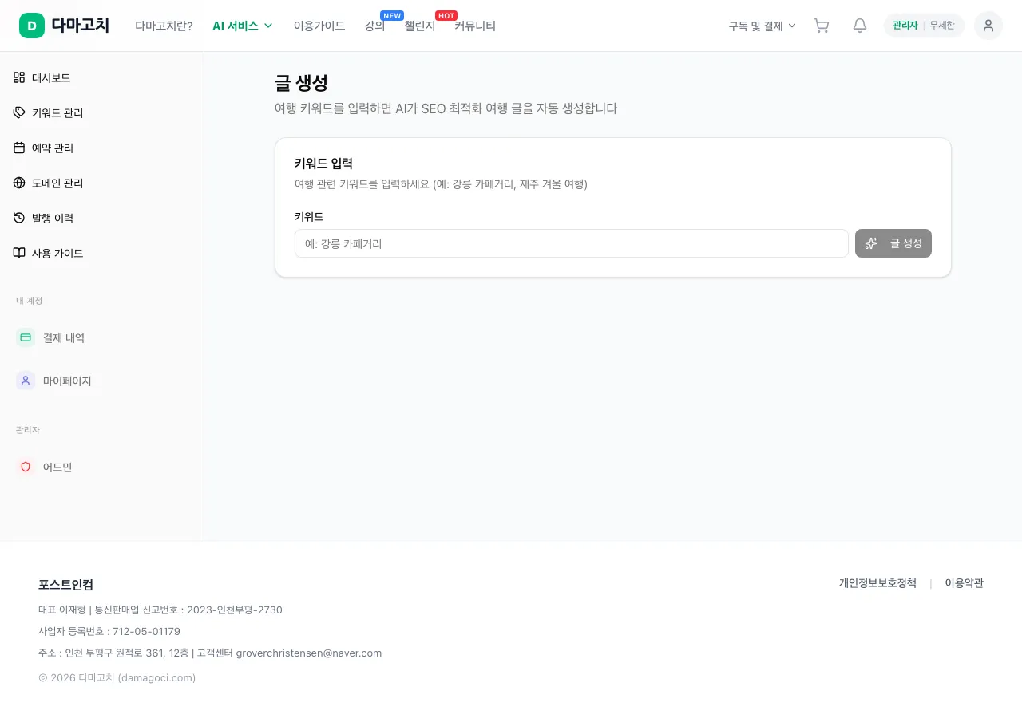
Task: Click the 어드민 shield icon
Action: [26, 467]
